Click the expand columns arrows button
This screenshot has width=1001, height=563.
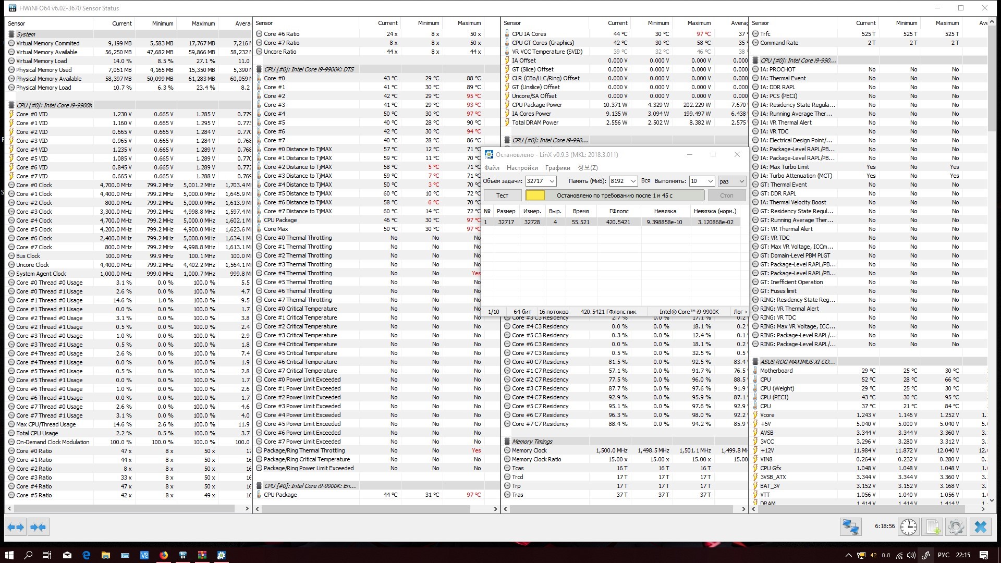click(x=16, y=528)
